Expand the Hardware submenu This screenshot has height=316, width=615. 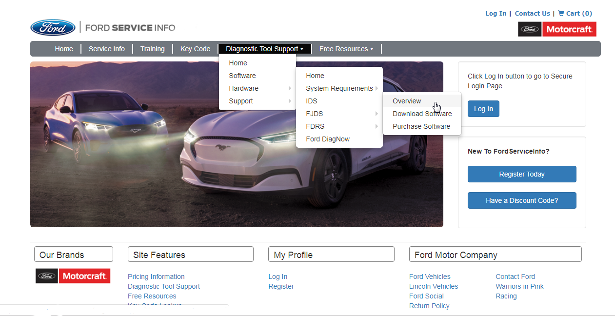click(244, 88)
